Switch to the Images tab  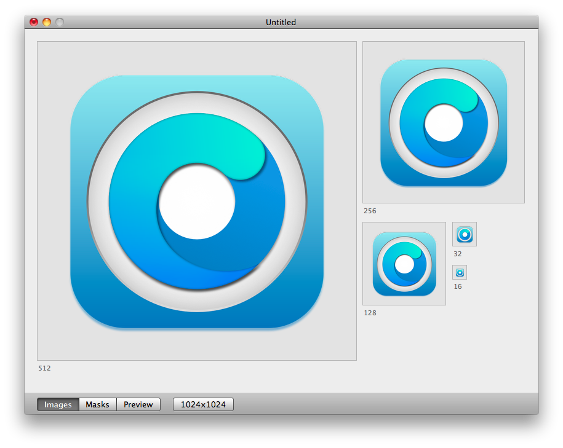pos(58,404)
